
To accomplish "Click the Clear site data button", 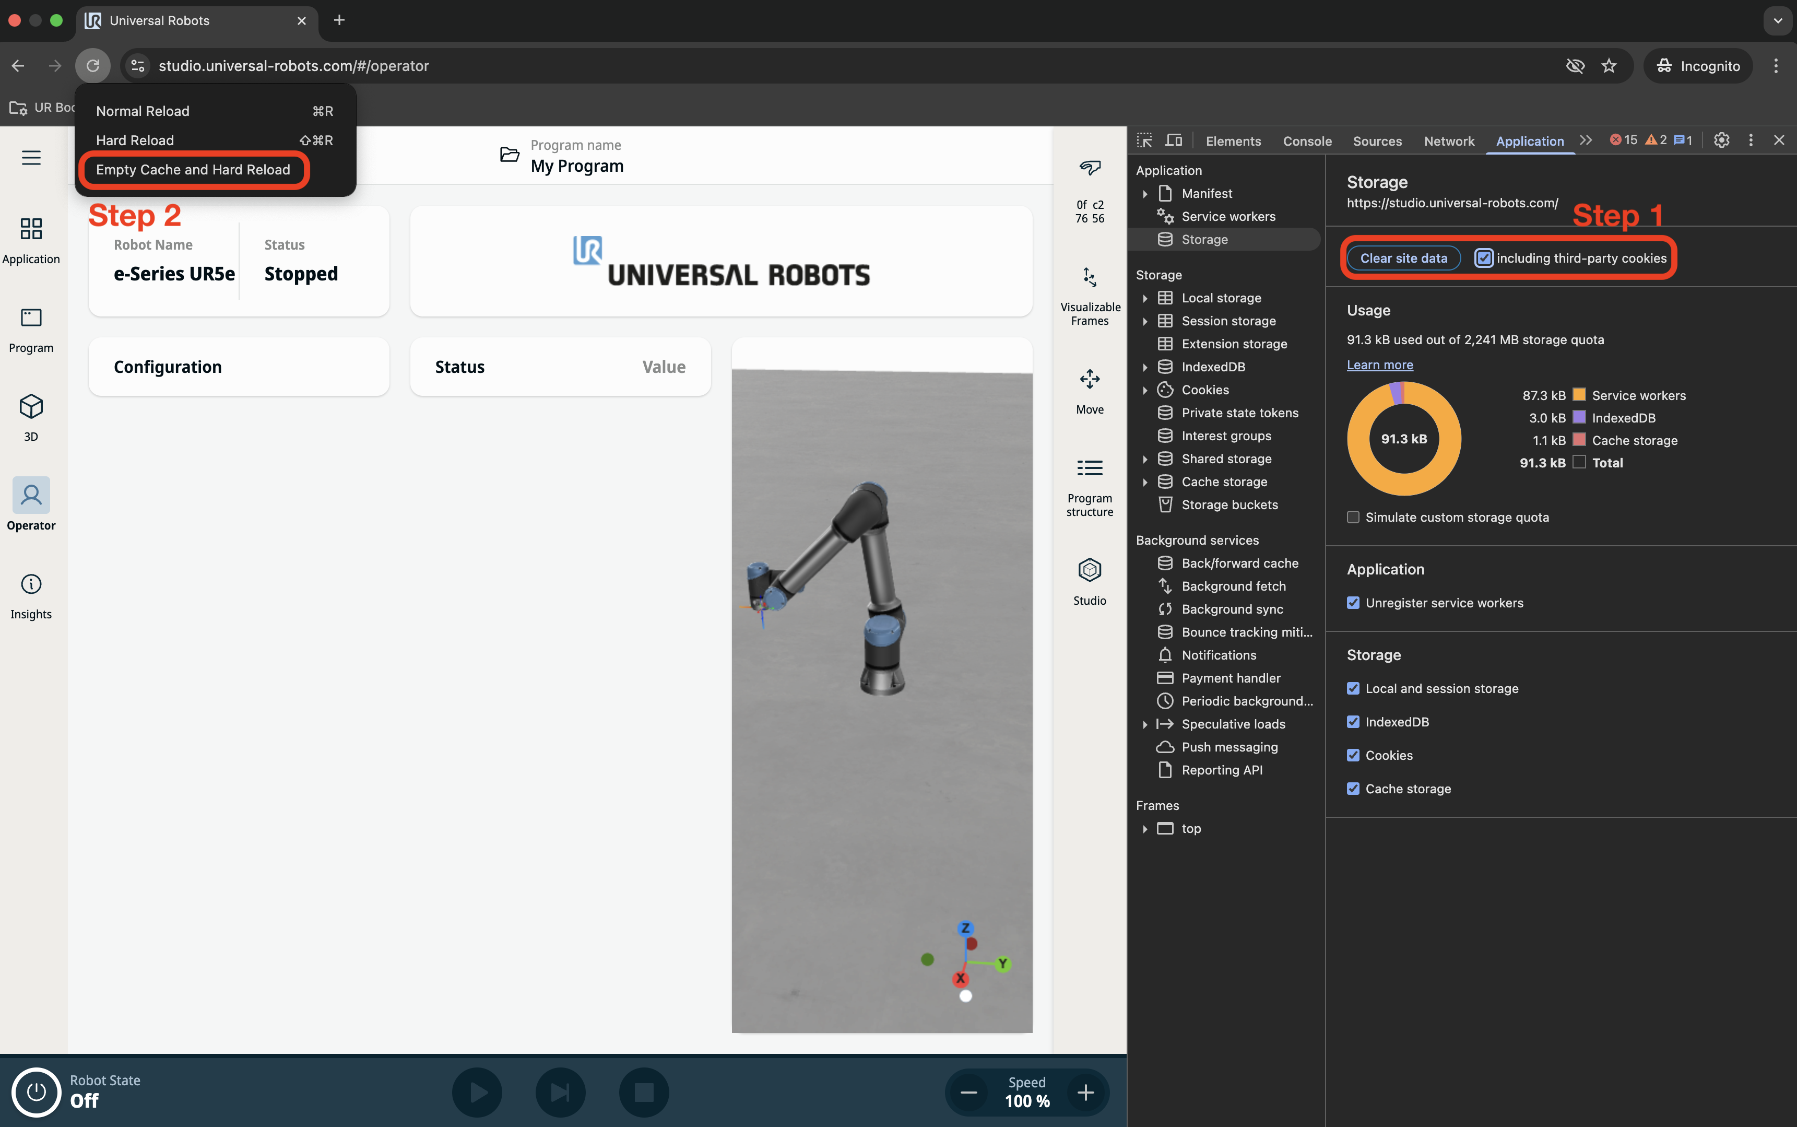I will 1403,258.
